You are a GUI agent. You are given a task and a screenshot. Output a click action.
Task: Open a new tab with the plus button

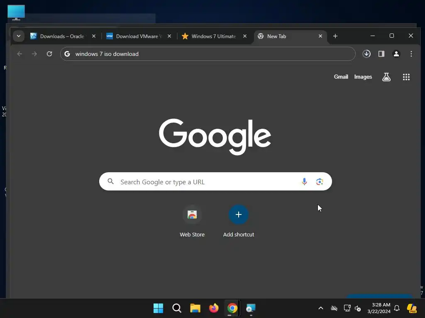tap(335, 36)
